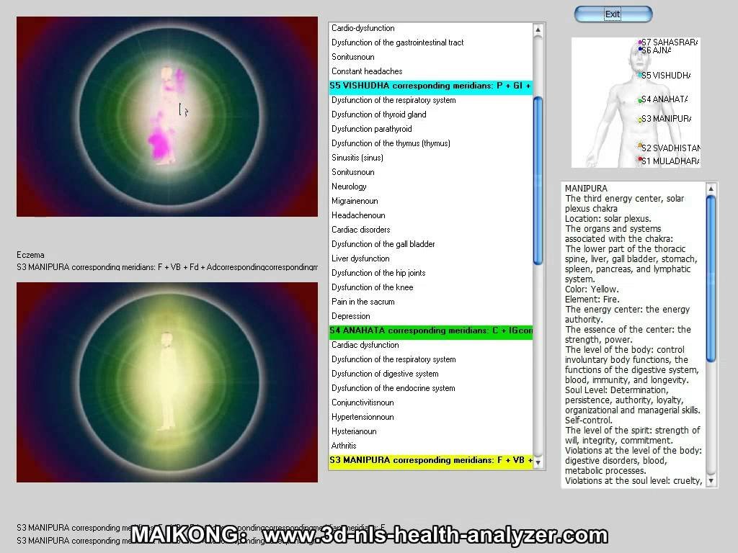Select the S4 Anahata green chakra point

point(640,99)
